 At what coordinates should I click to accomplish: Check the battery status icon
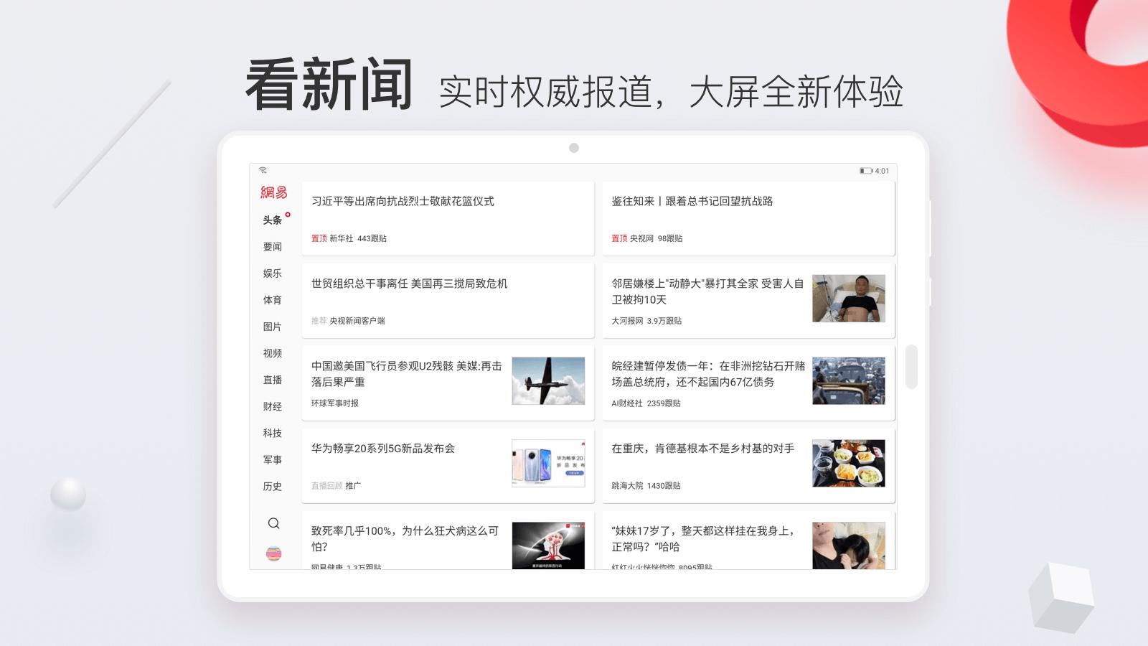point(866,171)
